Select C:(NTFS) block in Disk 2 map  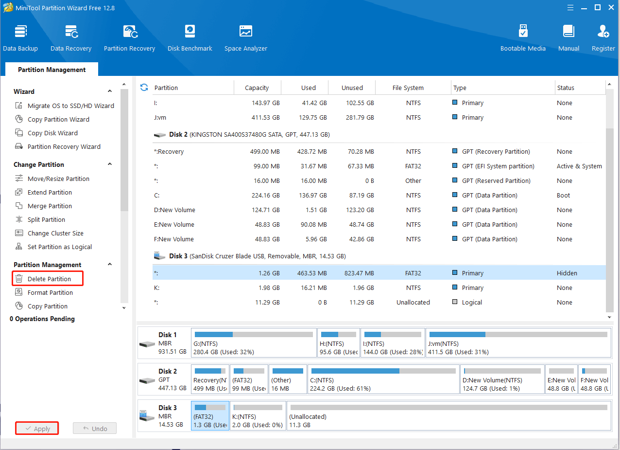(383, 379)
